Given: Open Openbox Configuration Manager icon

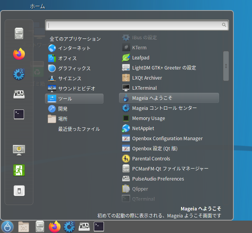Looking at the screenshot, I should coord(126,139).
